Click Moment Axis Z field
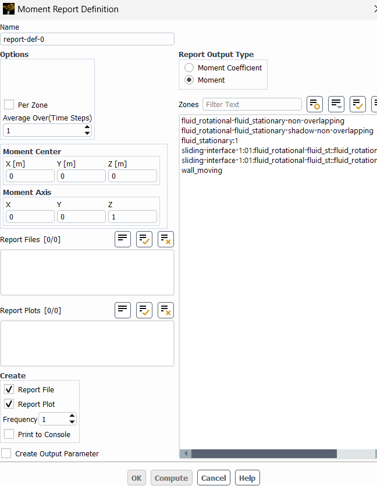The width and height of the screenshot is (377, 486). (133, 217)
